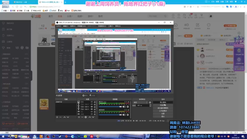This screenshot has width=247, height=139.
Task: Open settings gear for first mixer channel
Action: click(128, 107)
